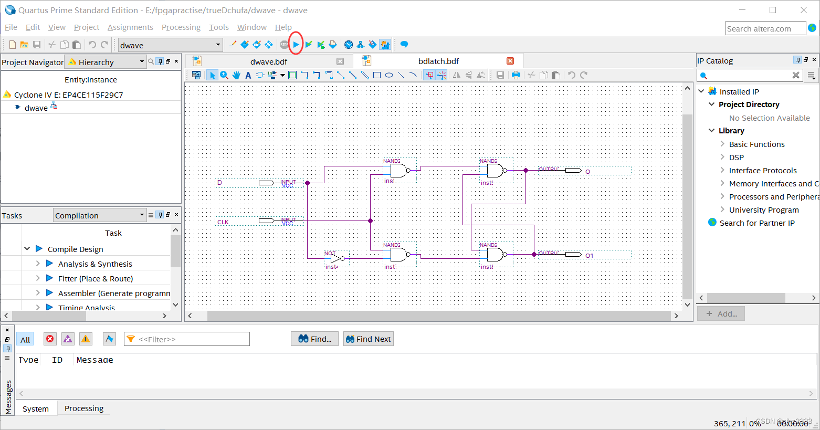Expand the DSP library category

(722, 157)
